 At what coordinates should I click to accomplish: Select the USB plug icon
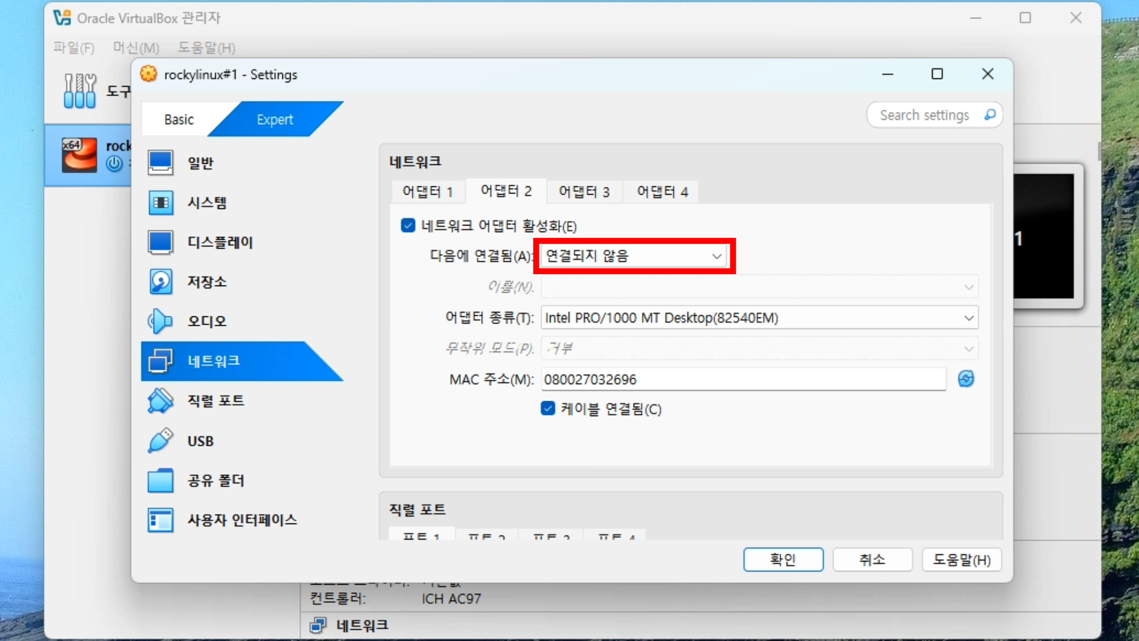pos(161,441)
